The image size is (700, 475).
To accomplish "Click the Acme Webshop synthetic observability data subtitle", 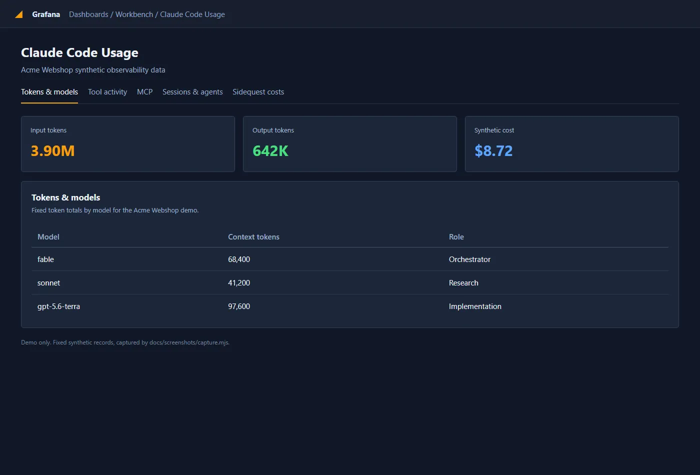I will (93, 70).
